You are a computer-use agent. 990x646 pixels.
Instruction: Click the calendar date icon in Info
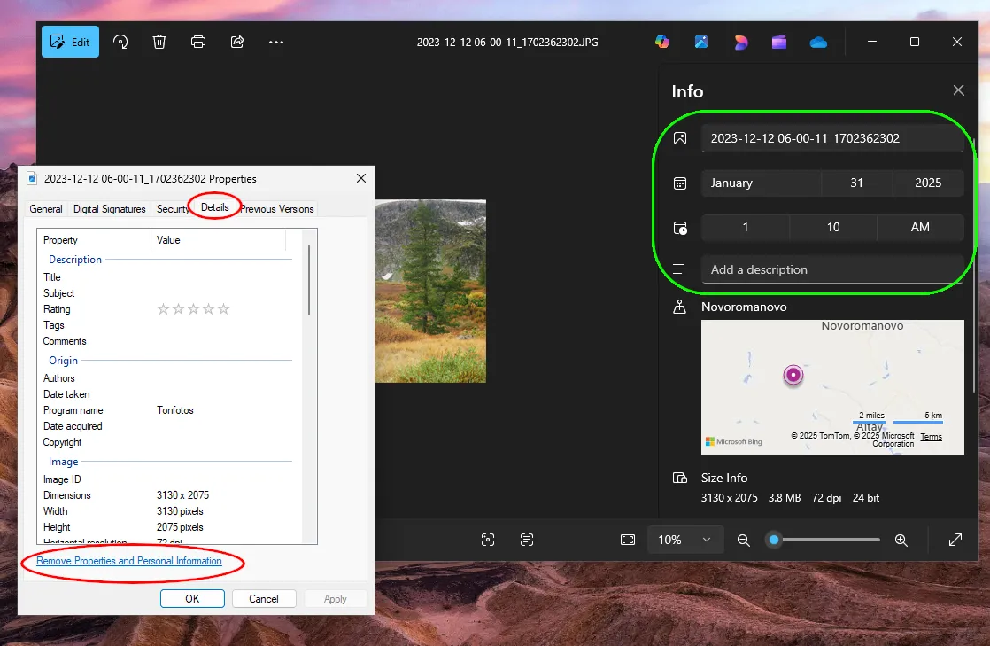680,183
